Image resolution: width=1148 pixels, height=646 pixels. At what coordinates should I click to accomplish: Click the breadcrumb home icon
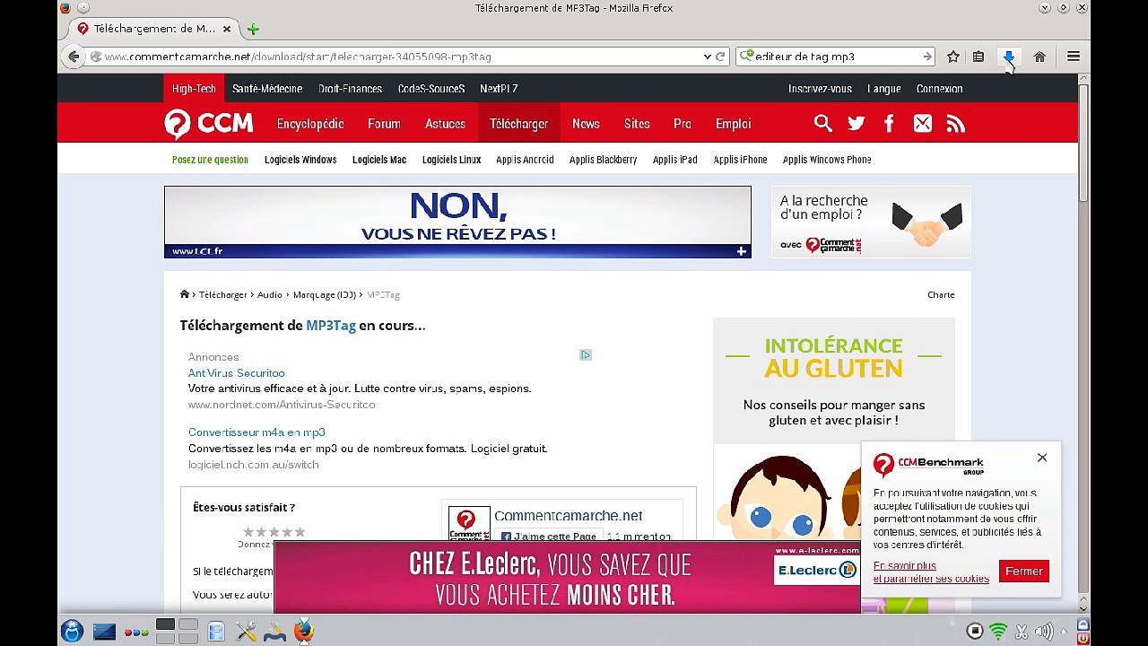[x=185, y=294]
